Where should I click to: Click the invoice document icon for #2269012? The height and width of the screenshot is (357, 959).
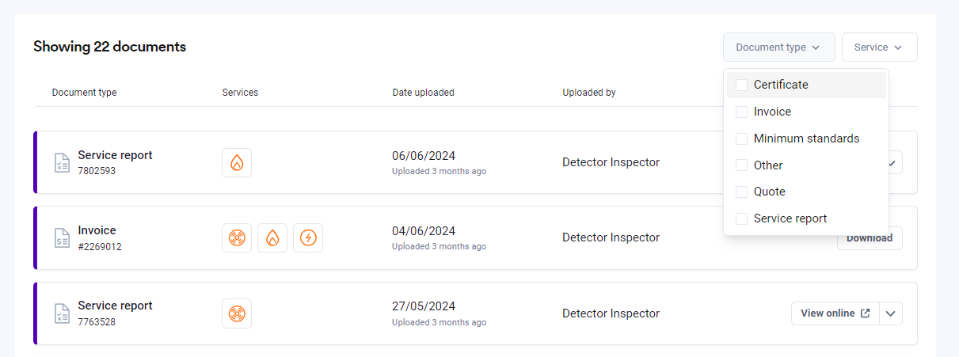(62, 237)
